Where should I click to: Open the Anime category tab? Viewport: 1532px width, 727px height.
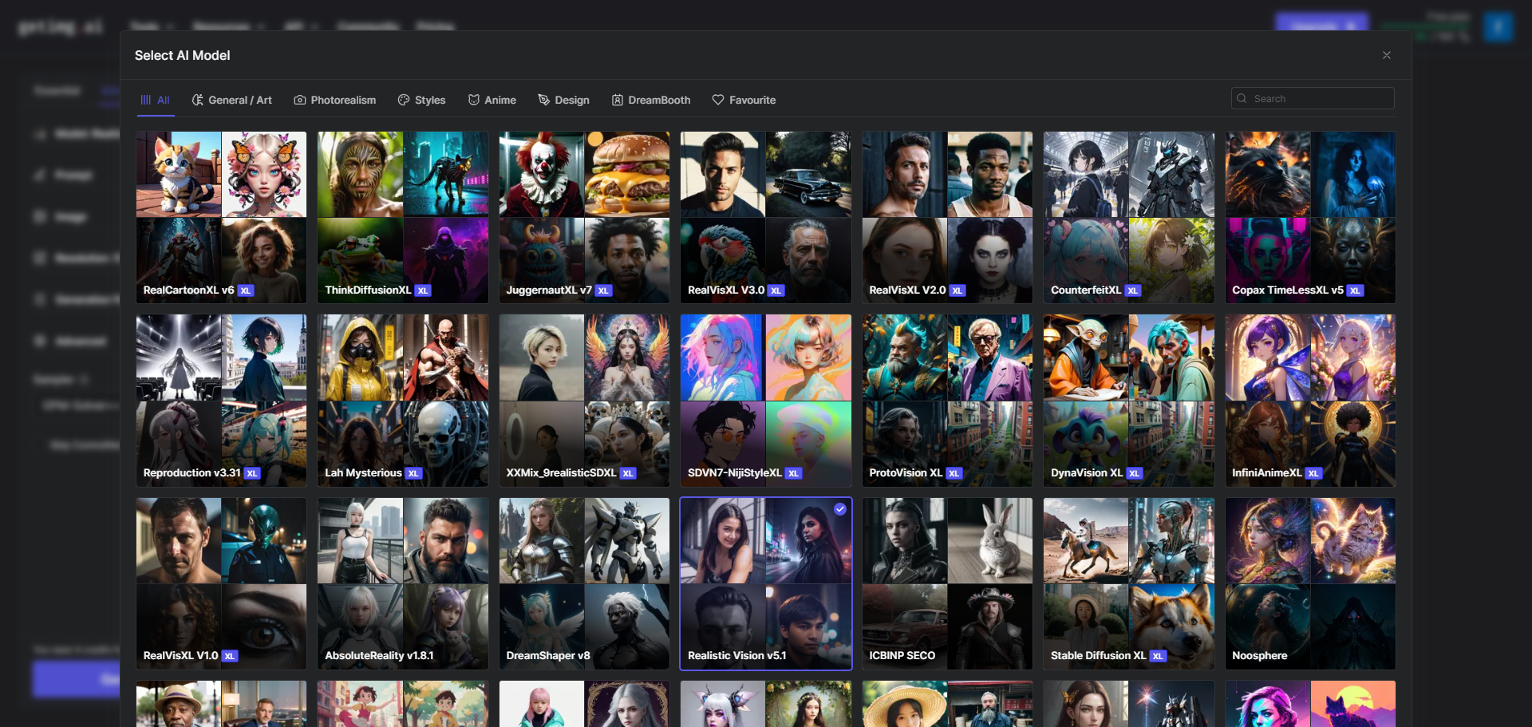pyautogui.click(x=492, y=100)
